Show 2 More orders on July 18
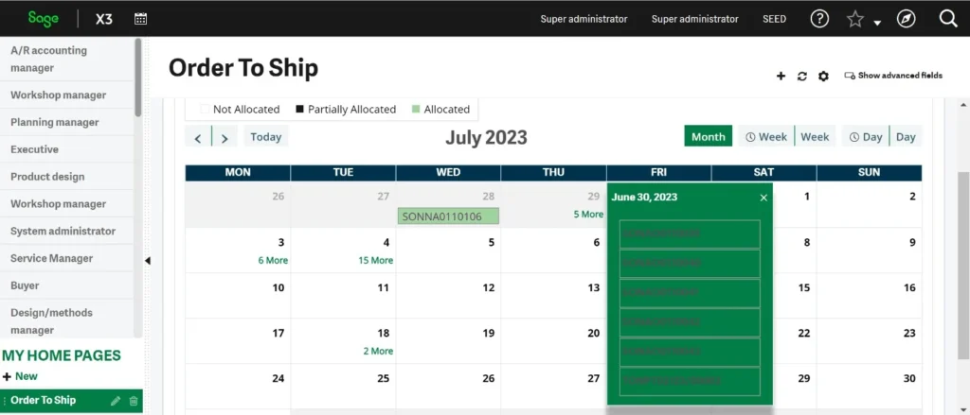 coord(378,351)
